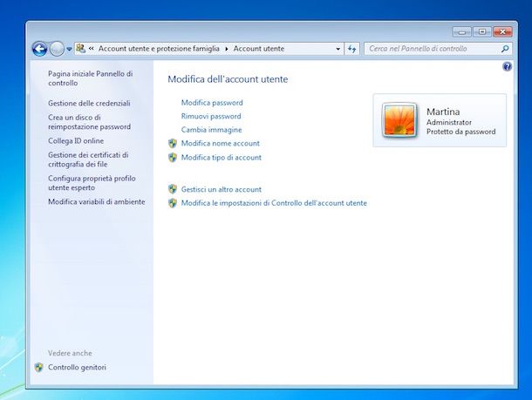Click the Control Panel address bar icon
The width and height of the screenshot is (532, 400).
coord(81,49)
